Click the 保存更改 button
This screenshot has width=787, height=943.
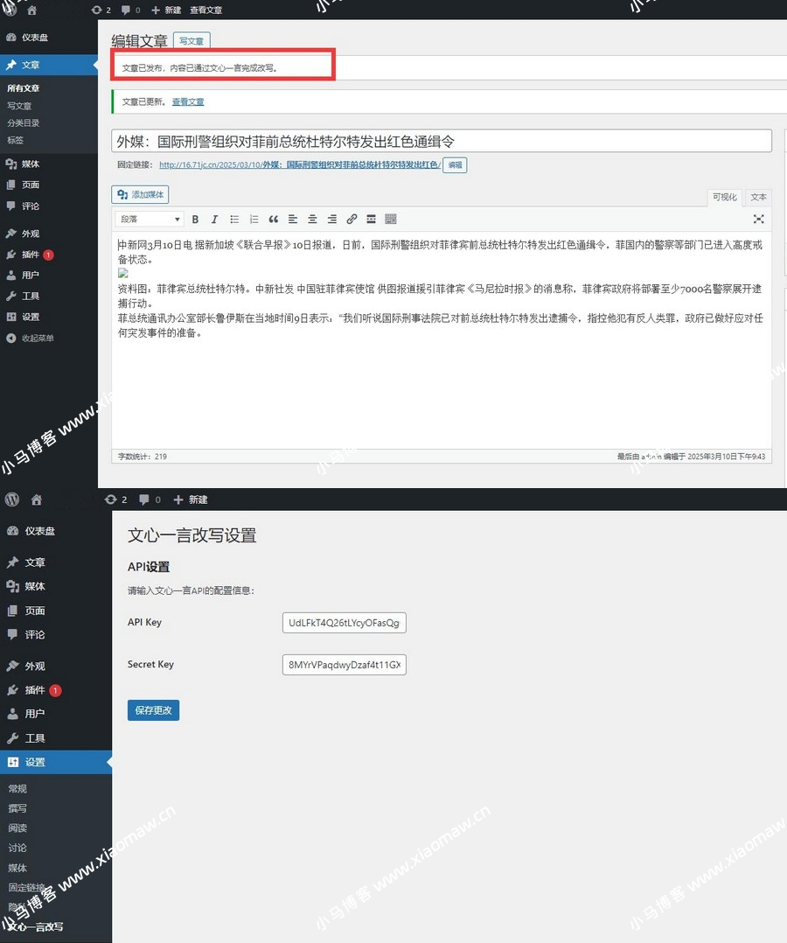(153, 710)
